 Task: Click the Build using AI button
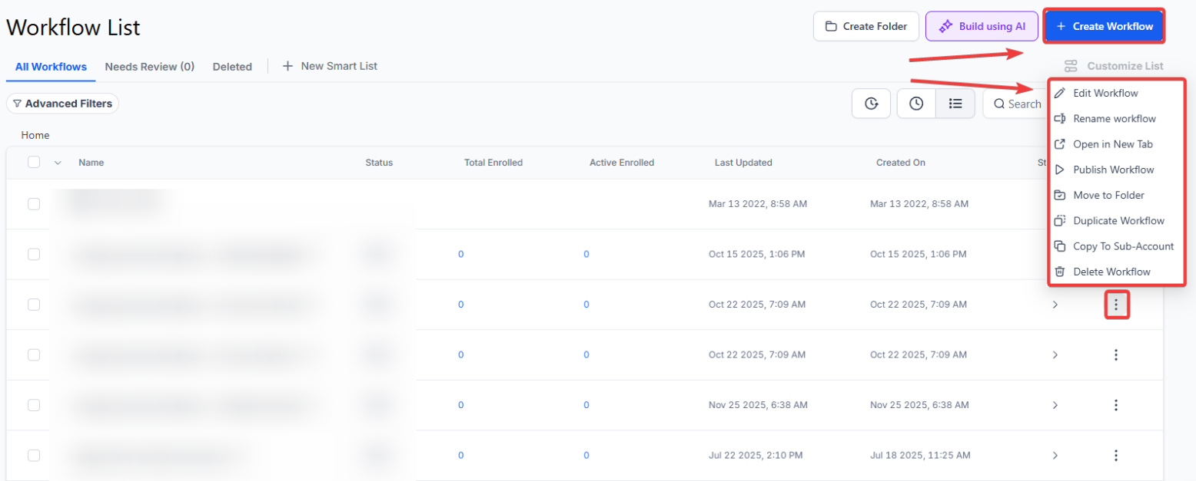982,26
